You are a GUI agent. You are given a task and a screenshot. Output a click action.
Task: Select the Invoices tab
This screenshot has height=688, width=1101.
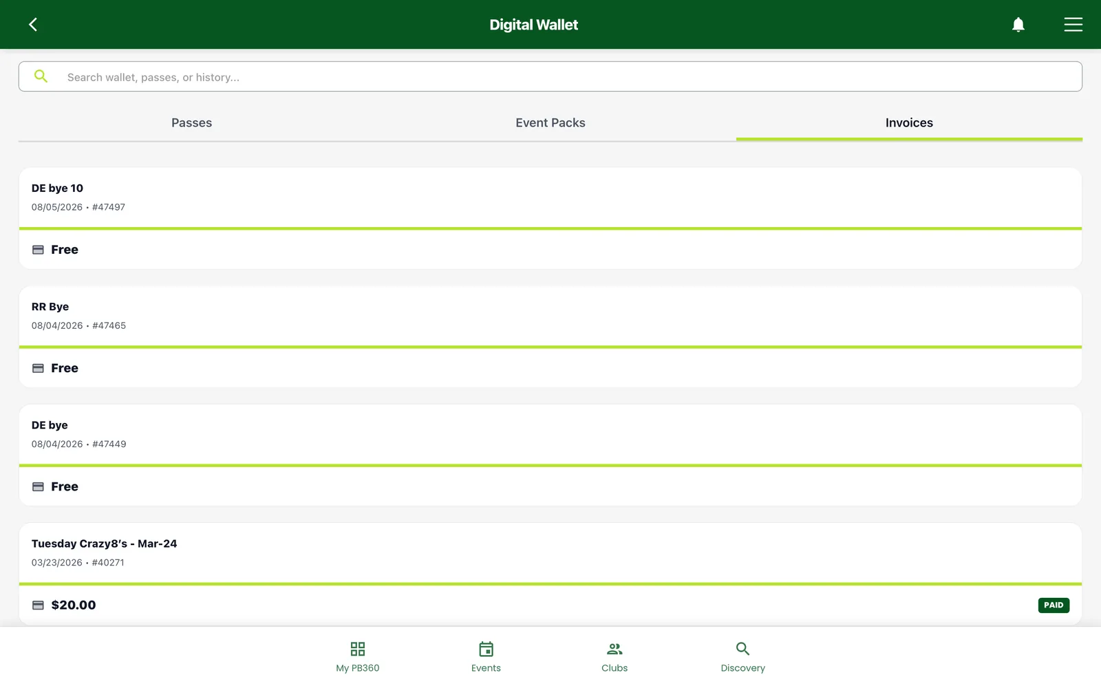[909, 122]
